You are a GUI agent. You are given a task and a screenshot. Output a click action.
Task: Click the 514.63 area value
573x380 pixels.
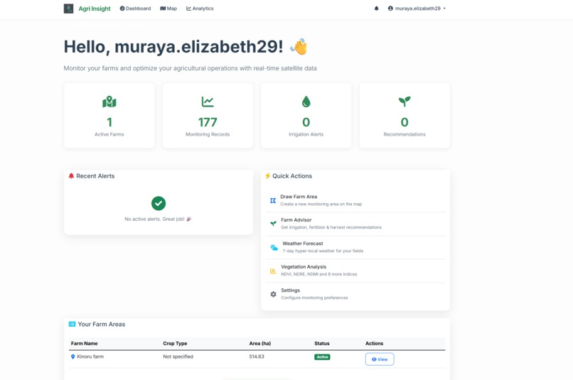[257, 357]
